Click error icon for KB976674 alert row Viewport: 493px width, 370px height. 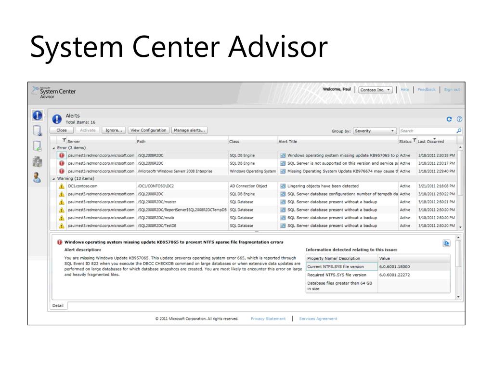coord(62,171)
